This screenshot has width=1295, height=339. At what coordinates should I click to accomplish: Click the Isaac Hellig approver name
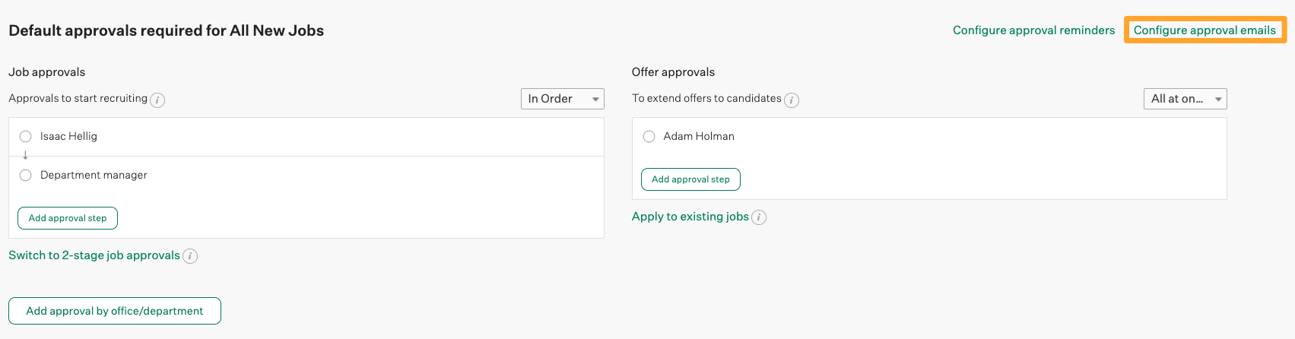pos(68,136)
